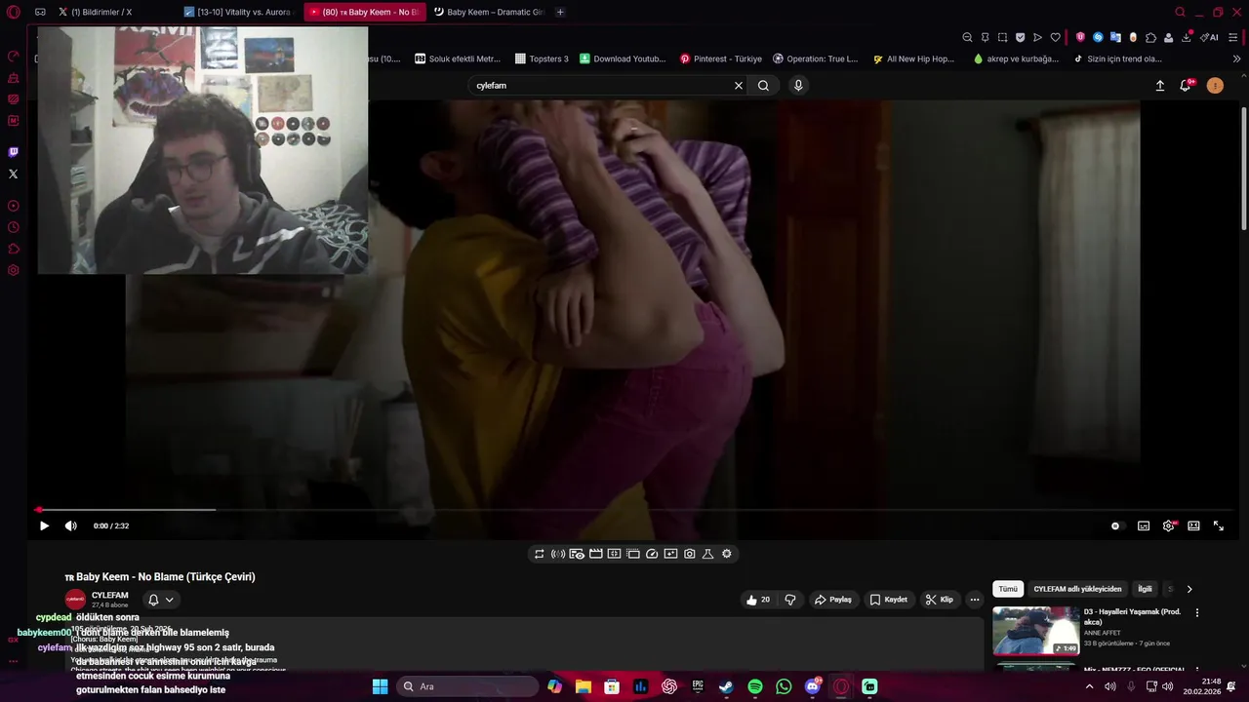
Task: Like the video with 20 likes
Action: click(758, 600)
